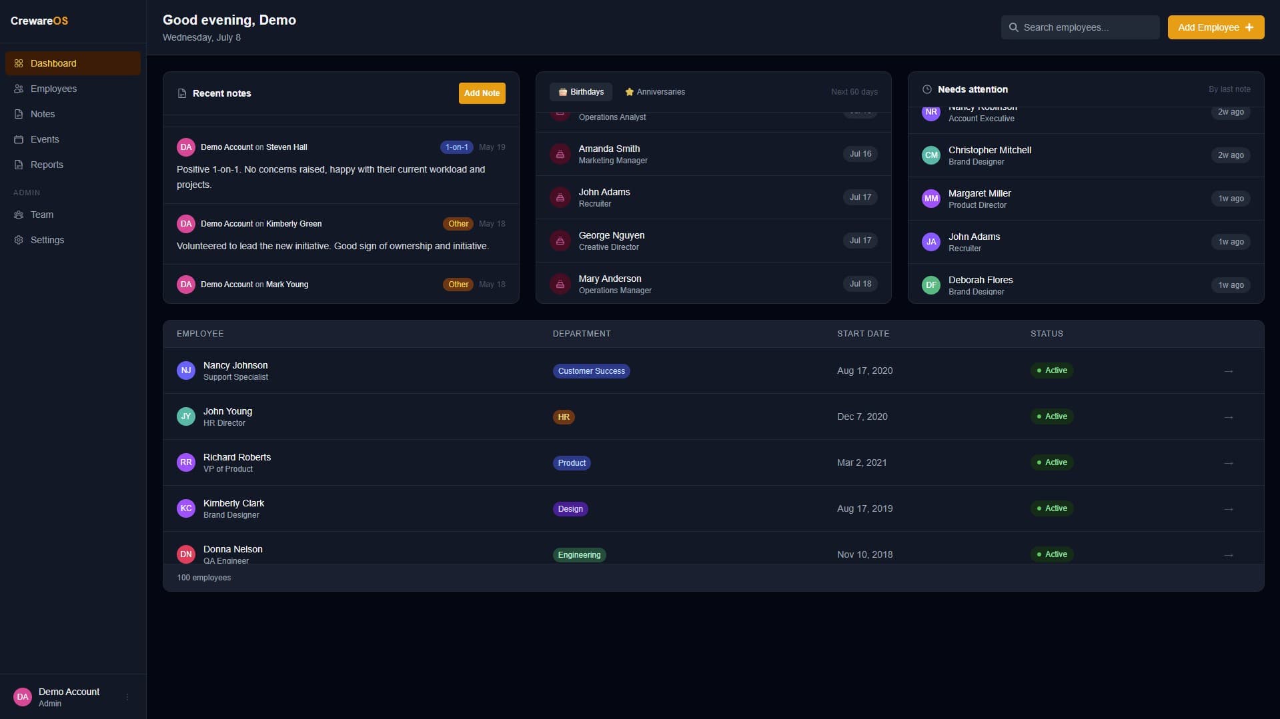Switch to the Anniversaries tab
Image resolution: width=1280 pixels, height=719 pixels.
(655, 92)
